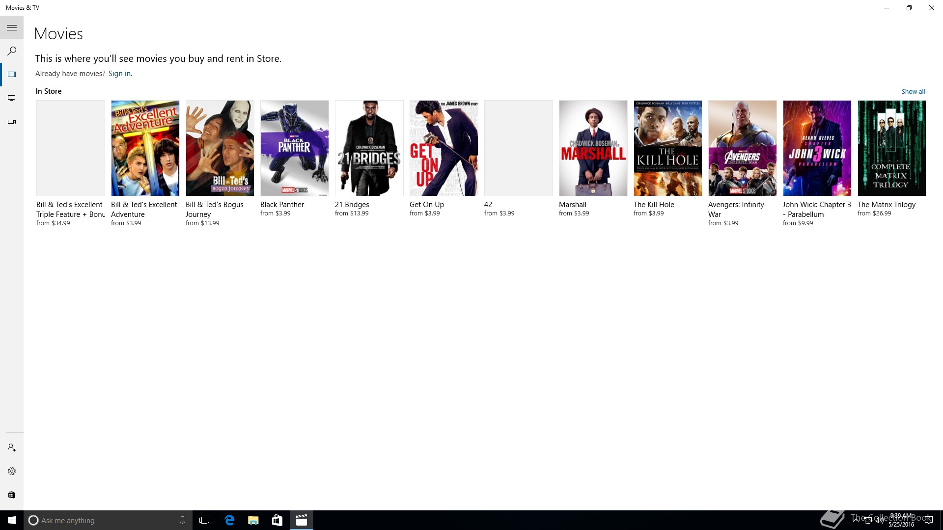Open Avengers: Infinity War poster
Viewport: 943px width, 530px height.
pos(743,148)
